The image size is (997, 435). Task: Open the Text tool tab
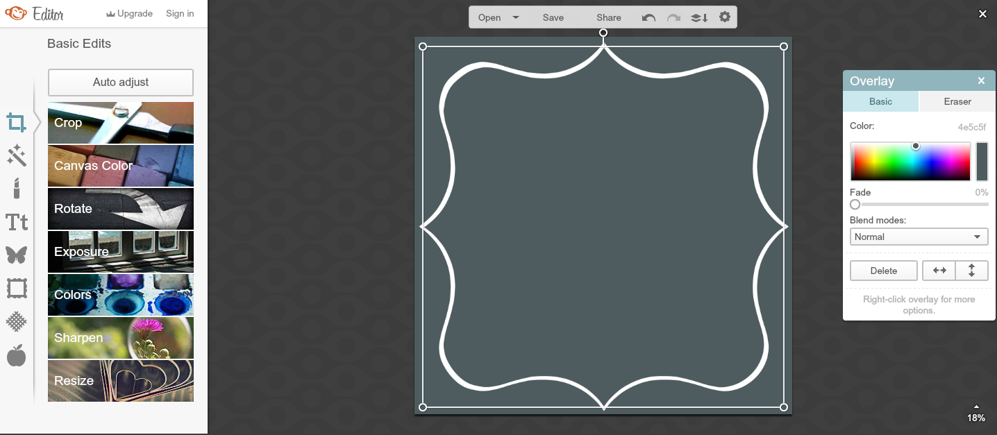17,222
